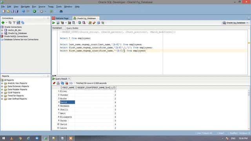Open the Source menu
251x141 pixels.
[42, 7]
